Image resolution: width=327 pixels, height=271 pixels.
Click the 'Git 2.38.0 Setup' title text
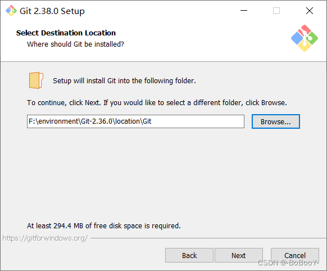52,11
